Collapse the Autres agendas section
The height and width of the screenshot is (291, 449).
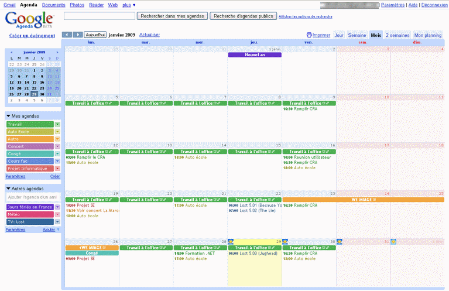pos(8,189)
